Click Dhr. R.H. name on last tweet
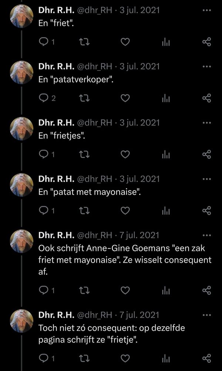This screenshot has width=222, height=371. pyautogui.click(x=57, y=315)
